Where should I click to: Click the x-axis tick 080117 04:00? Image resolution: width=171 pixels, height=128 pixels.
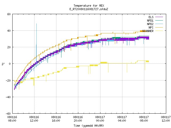coord(122,119)
